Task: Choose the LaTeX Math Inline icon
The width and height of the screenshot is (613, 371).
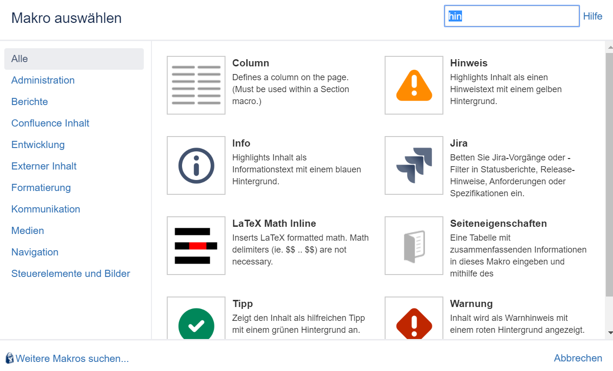Action: [196, 245]
